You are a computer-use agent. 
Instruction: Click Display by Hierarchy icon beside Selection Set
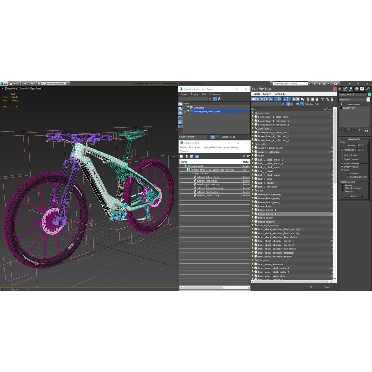coord(302,104)
